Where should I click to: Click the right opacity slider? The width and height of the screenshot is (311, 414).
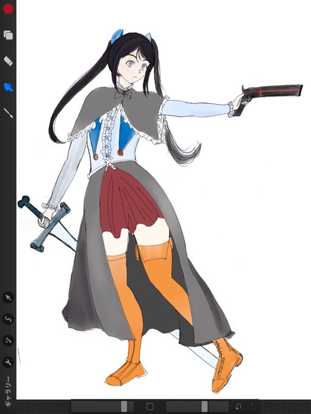pyautogui.click(x=197, y=406)
